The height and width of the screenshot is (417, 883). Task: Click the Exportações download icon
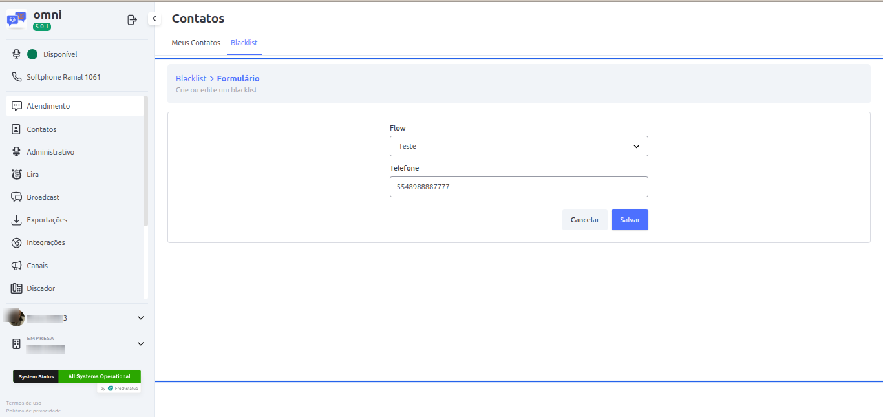tap(17, 220)
